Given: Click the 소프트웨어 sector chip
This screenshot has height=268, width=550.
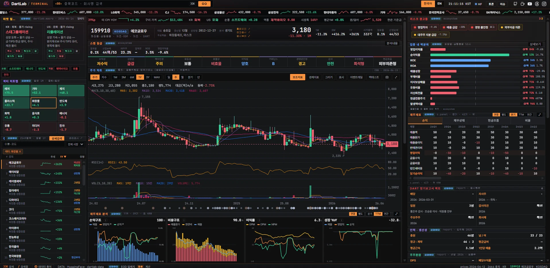Looking at the screenshot, I should 15,69.
